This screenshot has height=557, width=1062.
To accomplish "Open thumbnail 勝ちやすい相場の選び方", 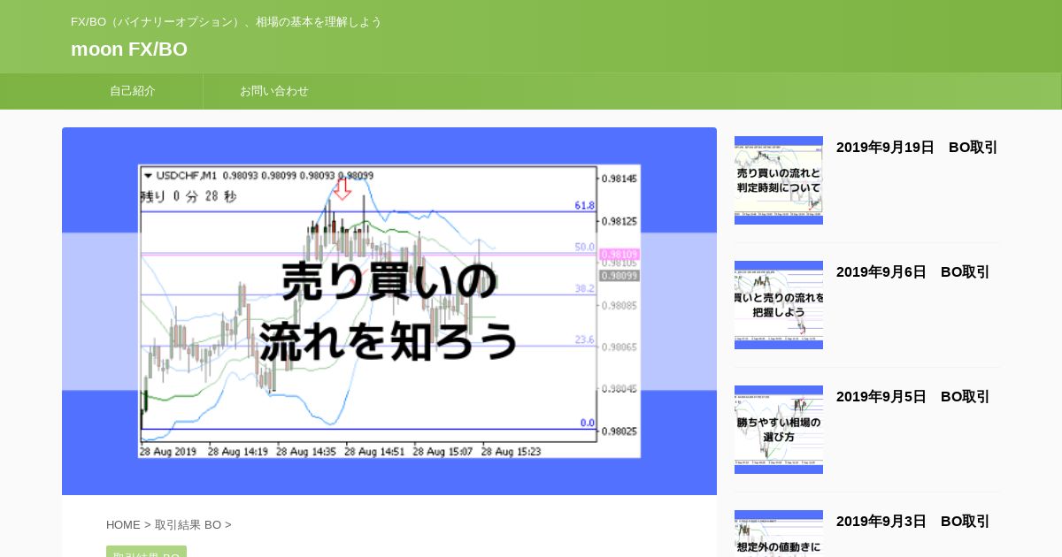I will (x=779, y=430).
